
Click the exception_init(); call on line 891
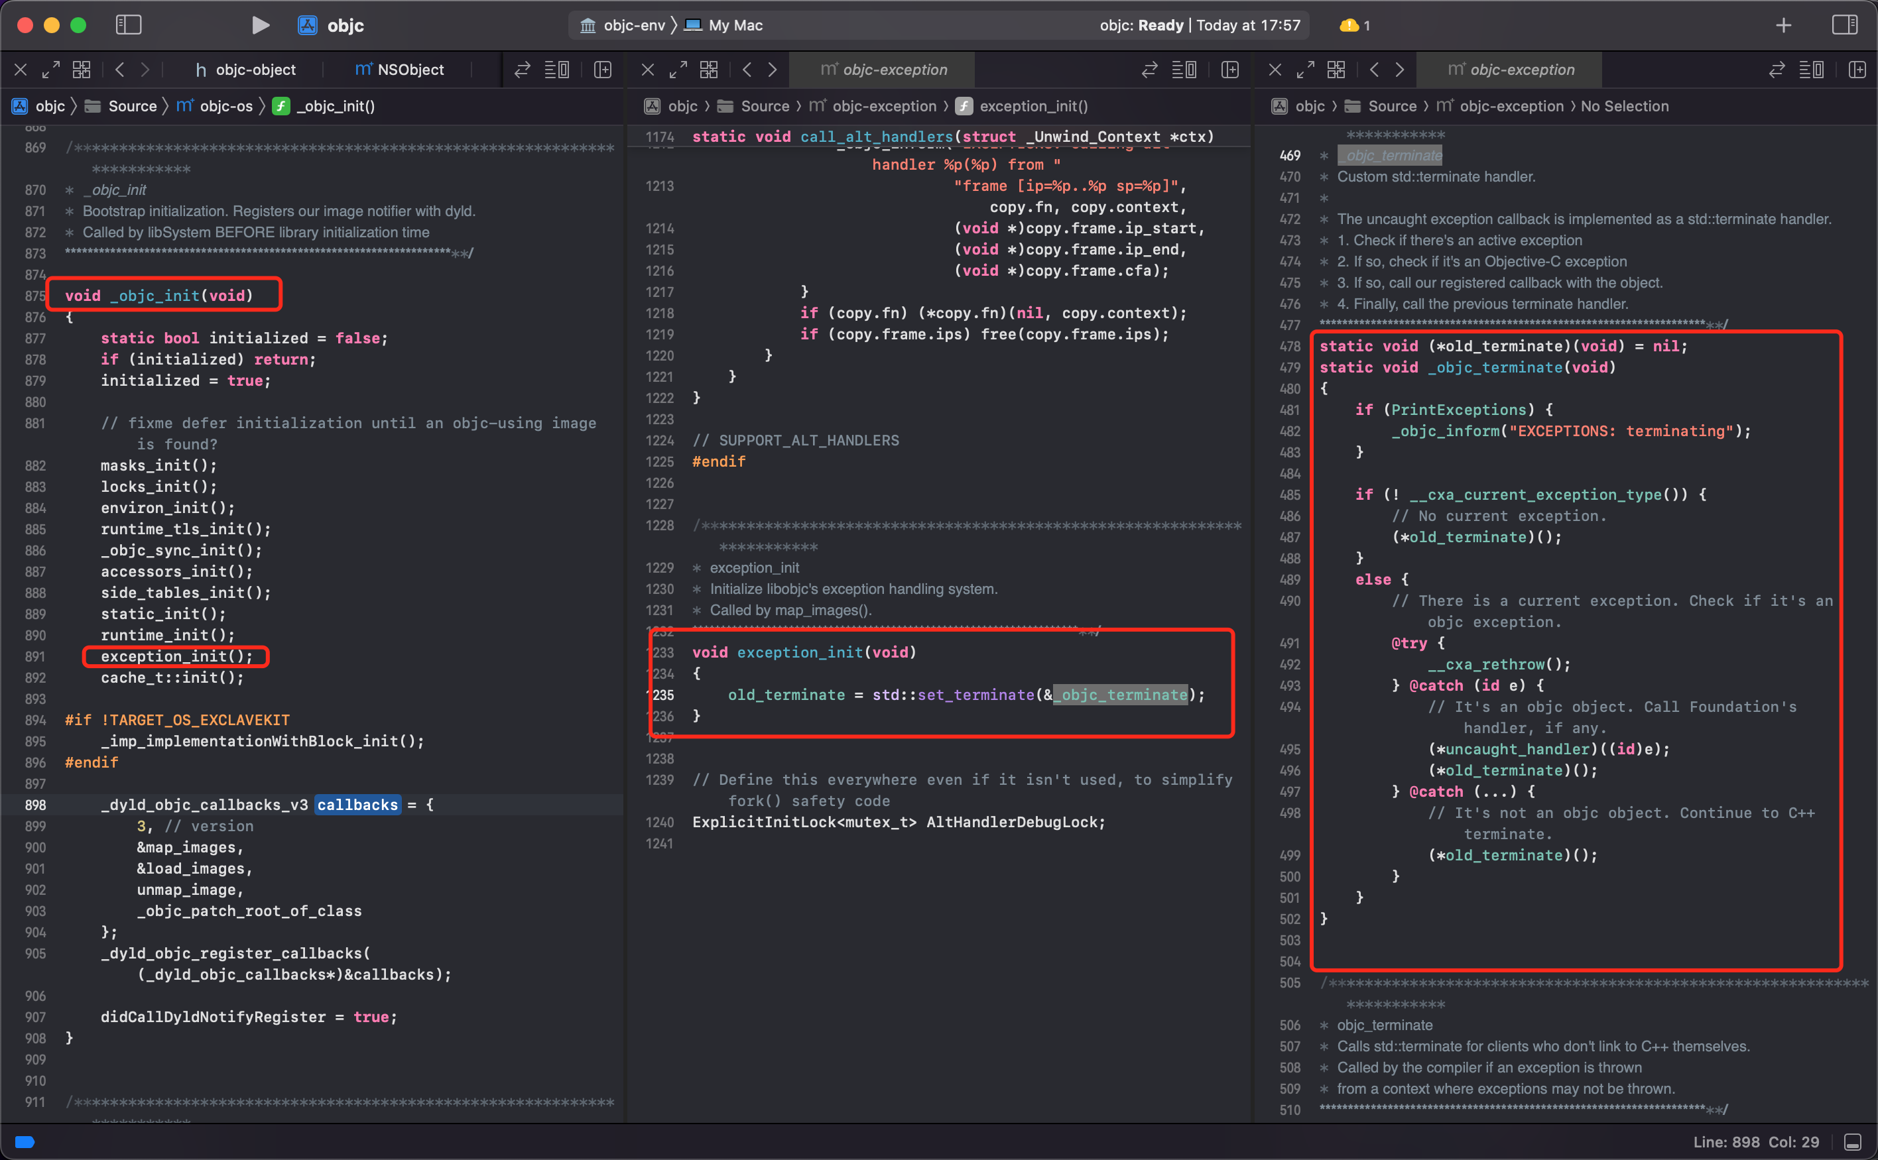(x=176, y=656)
